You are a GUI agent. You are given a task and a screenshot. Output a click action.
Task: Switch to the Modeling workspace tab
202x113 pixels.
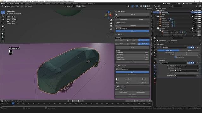point(34,4)
